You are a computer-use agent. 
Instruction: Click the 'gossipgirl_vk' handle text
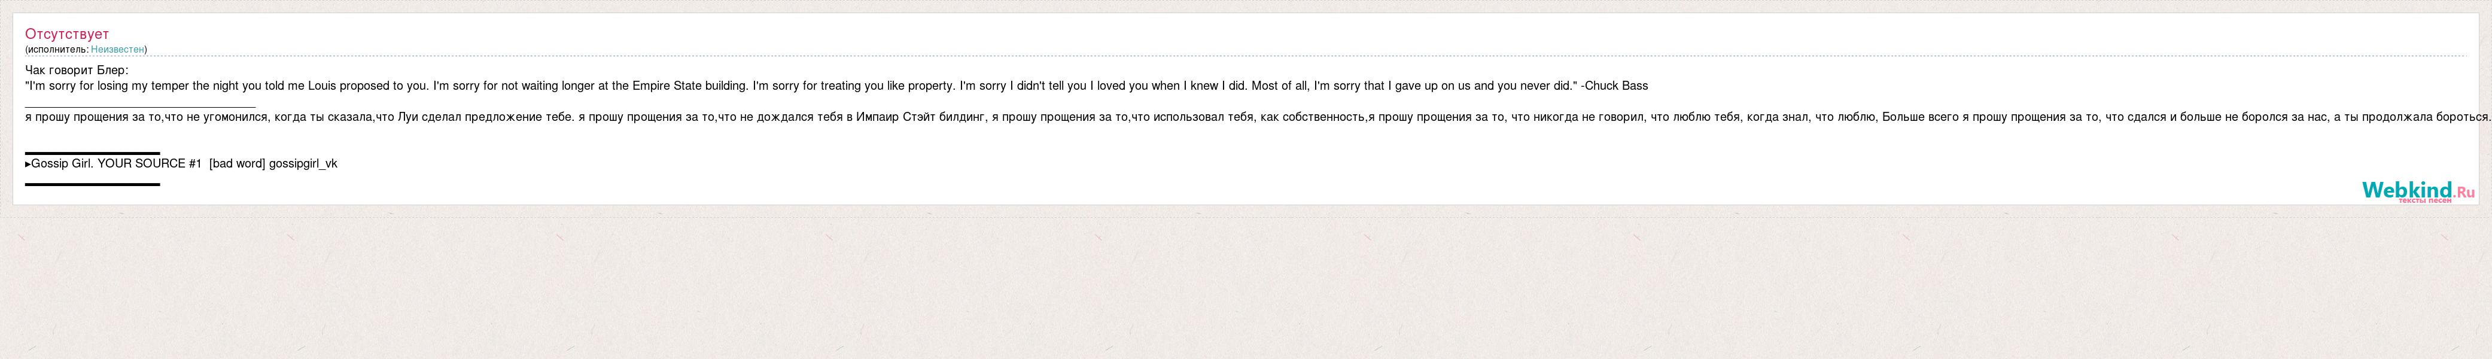(x=303, y=165)
